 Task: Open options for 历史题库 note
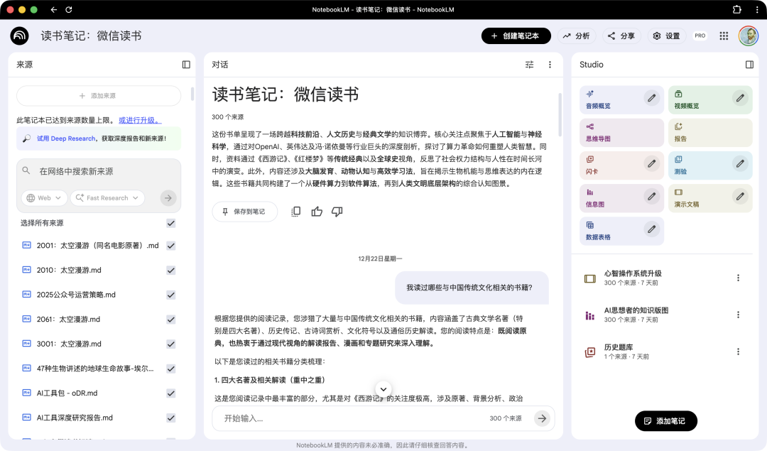click(x=738, y=352)
